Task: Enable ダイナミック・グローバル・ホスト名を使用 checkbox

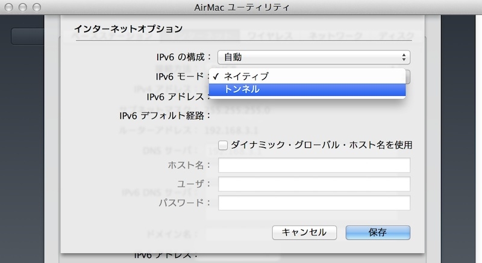Action: click(x=223, y=145)
